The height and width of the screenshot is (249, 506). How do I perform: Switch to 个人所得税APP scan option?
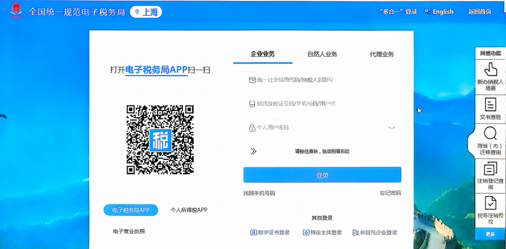point(189,210)
